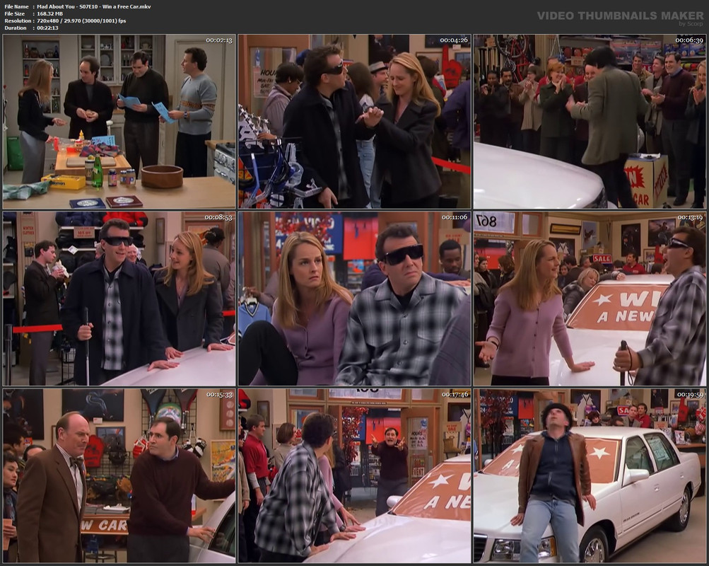
Task: Open the thumbnail at 00:04:26
Action: pyautogui.click(x=355, y=122)
